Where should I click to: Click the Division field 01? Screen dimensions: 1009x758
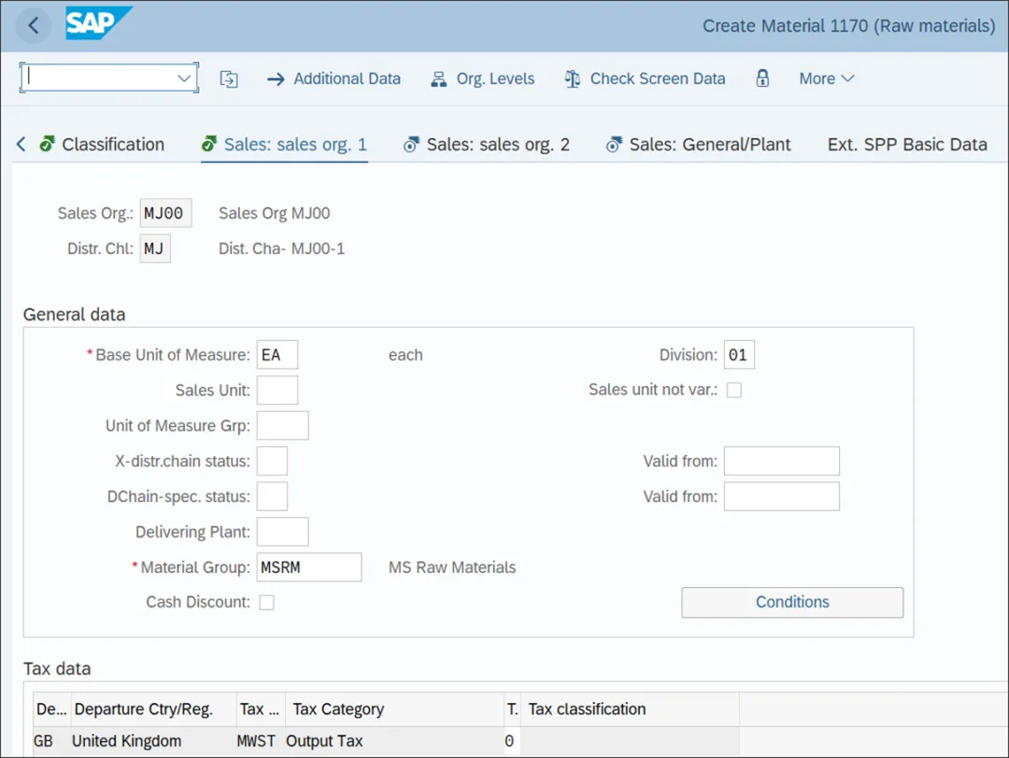click(739, 355)
